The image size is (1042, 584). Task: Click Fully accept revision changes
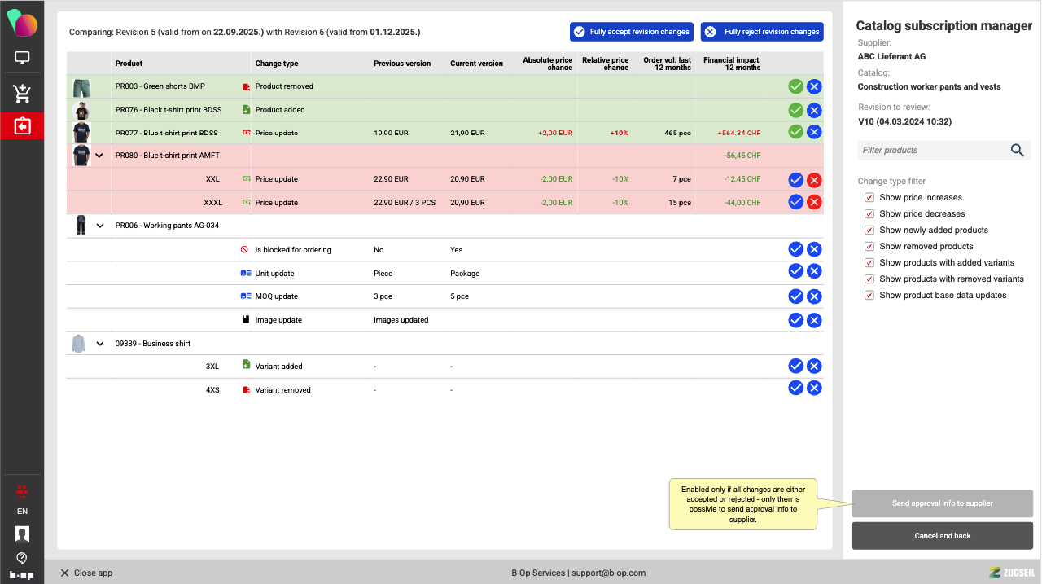pos(632,32)
